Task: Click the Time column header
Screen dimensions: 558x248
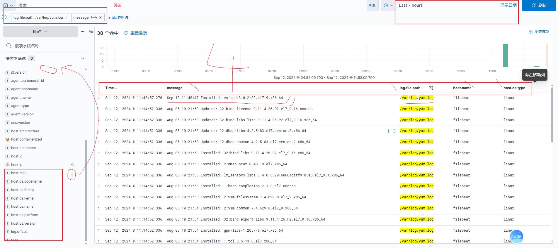Action: tap(109, 88)
